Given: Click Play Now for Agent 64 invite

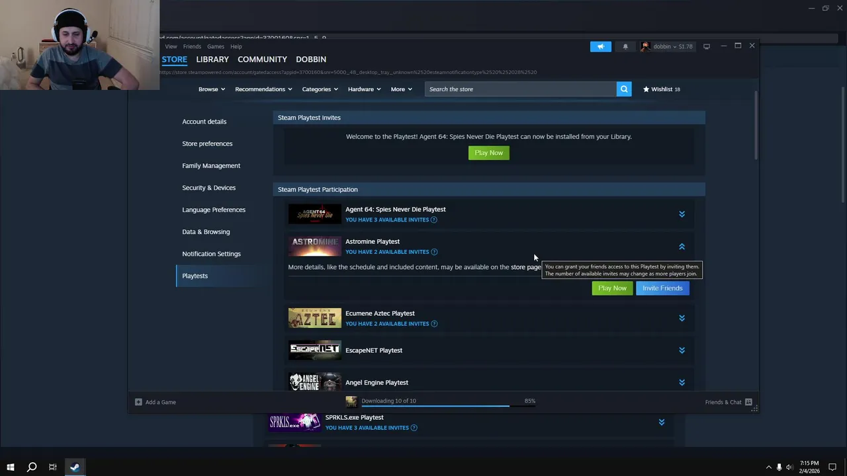Looking at the screenshot, I should [489, 153].
